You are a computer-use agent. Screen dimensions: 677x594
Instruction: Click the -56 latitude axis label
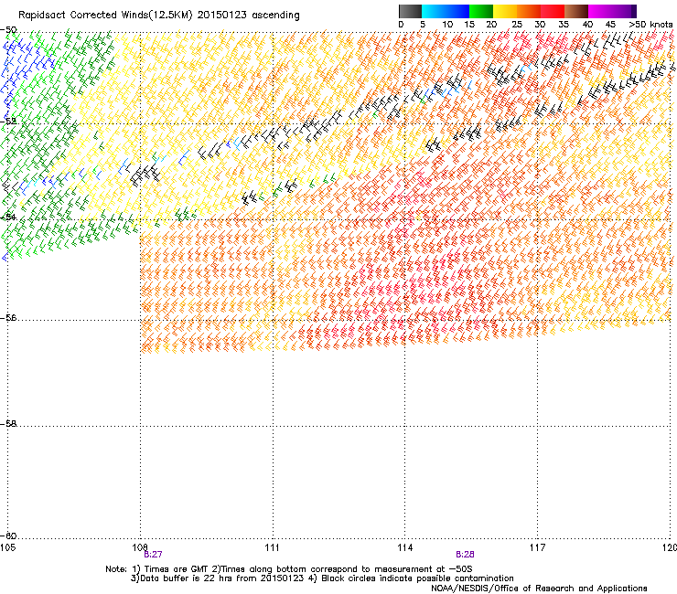click(8, 317)
